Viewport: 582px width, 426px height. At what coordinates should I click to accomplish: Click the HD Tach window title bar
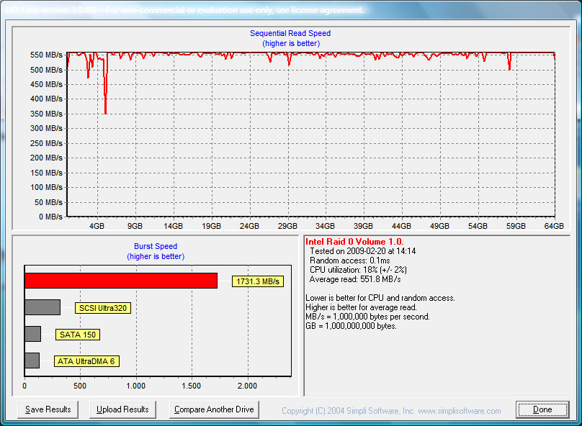(291, 9)
